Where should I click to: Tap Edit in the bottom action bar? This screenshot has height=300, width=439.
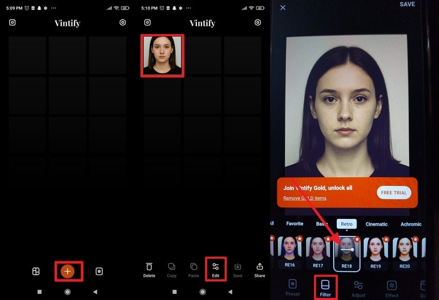[x=215, y=271]
